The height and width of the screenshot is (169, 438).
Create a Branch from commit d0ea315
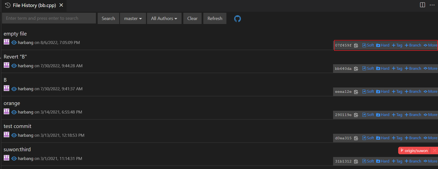point(413,138)
